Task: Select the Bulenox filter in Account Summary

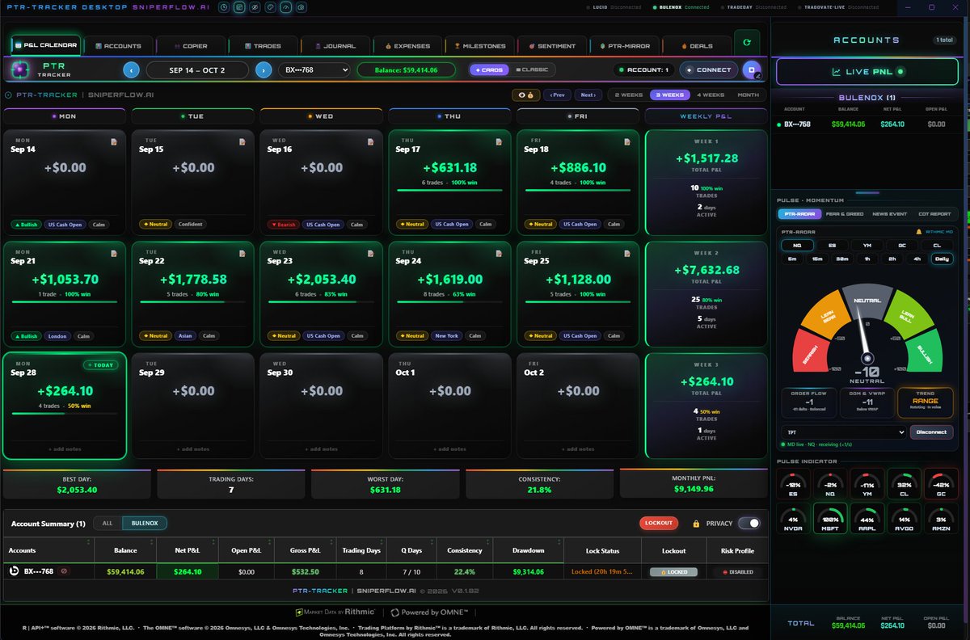Action: tap(144, 523)
